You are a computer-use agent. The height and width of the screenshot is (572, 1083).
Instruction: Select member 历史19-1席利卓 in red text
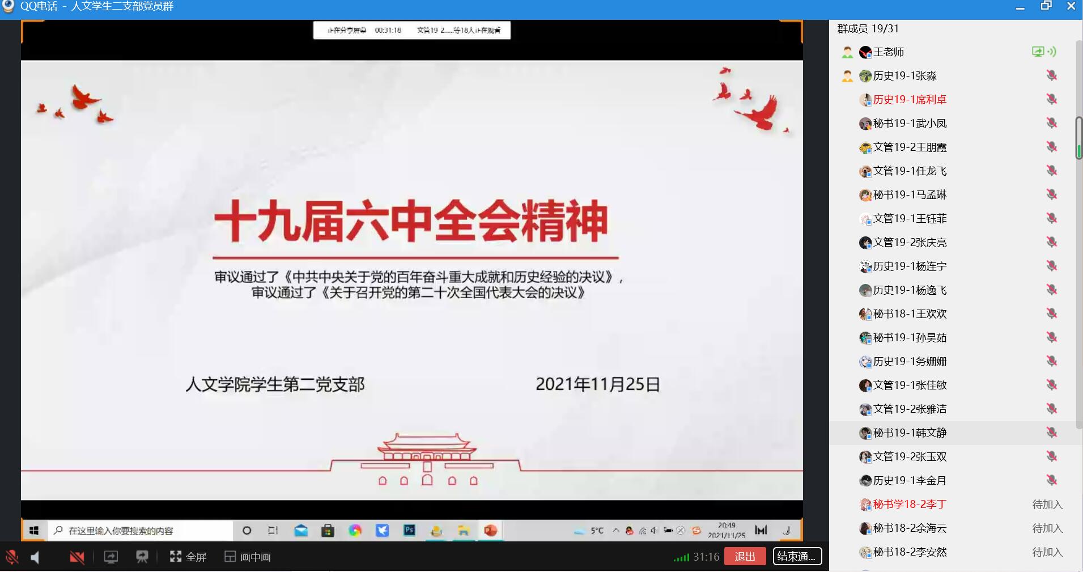pyautogui.click(x=909, y=100)
